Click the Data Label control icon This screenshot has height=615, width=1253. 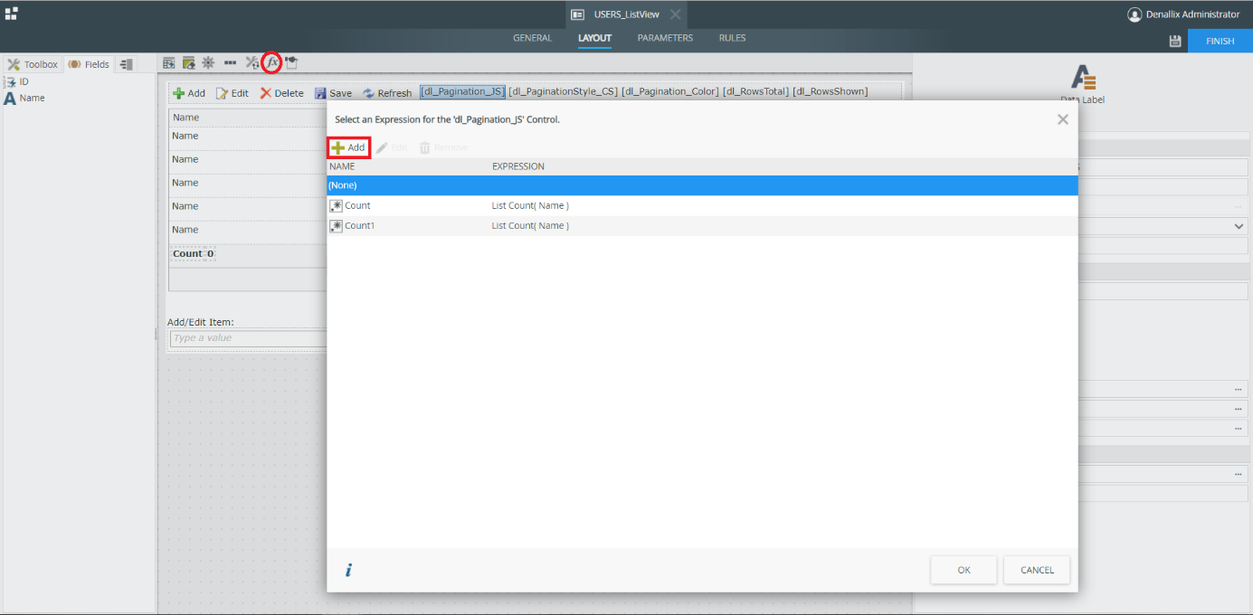click(1083, 78)
